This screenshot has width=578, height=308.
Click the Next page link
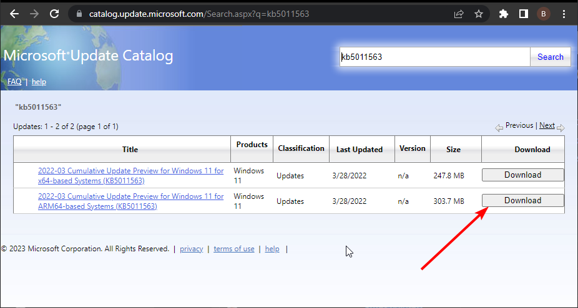click(547, 125)
